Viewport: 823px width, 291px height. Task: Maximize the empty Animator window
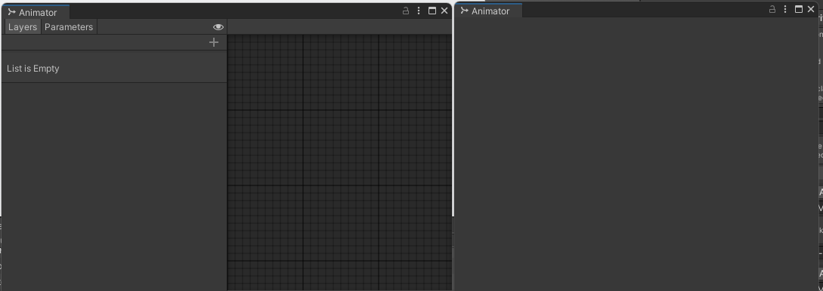pyautogui.click(x=798, y=9)
